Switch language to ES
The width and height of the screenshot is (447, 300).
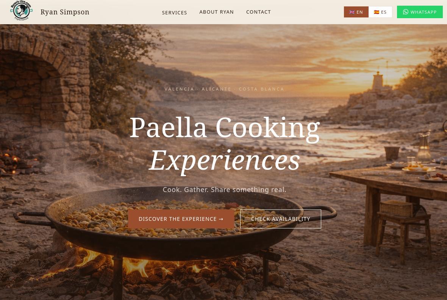point(380,12)
